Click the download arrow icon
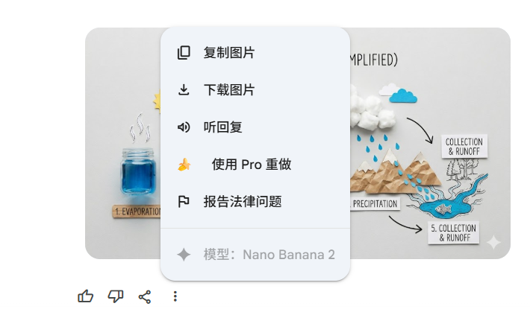530x312 pixels. click(x=184, y=90)
